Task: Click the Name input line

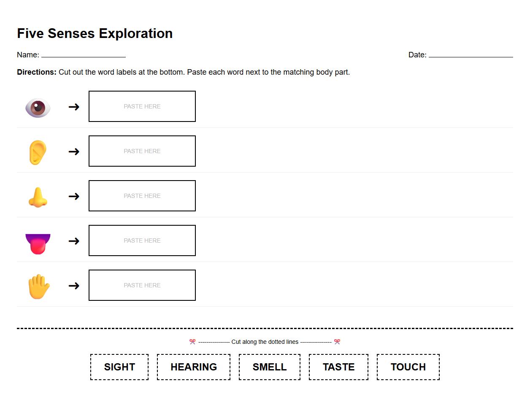Action: pyautogui.click(x=84, y=54)
